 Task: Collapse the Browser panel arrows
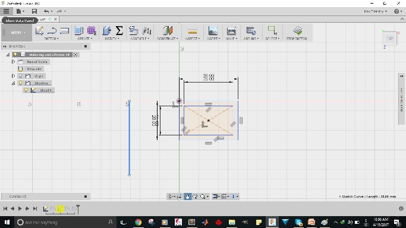(4, 46)
